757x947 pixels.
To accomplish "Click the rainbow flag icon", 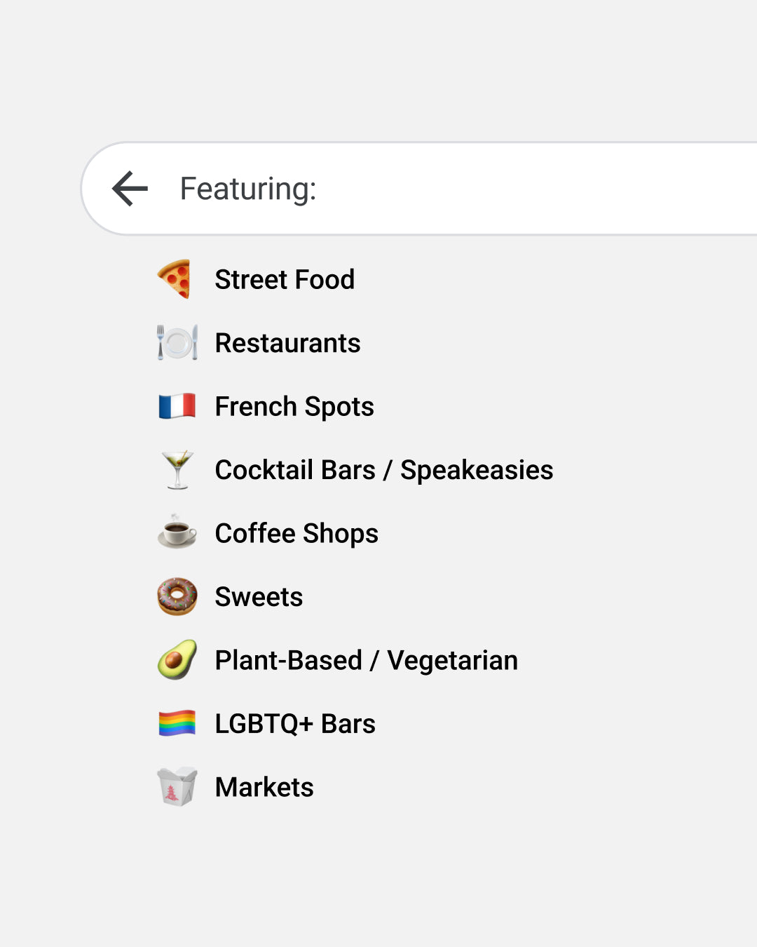I will tap(177, 723).
